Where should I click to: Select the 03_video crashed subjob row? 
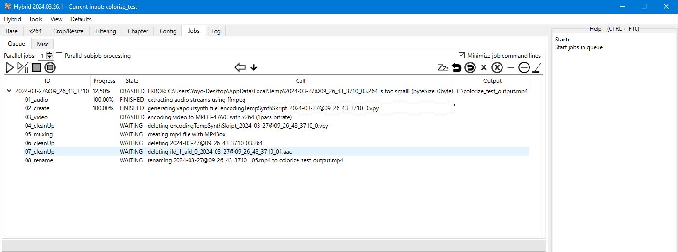[x=37, y=117]
